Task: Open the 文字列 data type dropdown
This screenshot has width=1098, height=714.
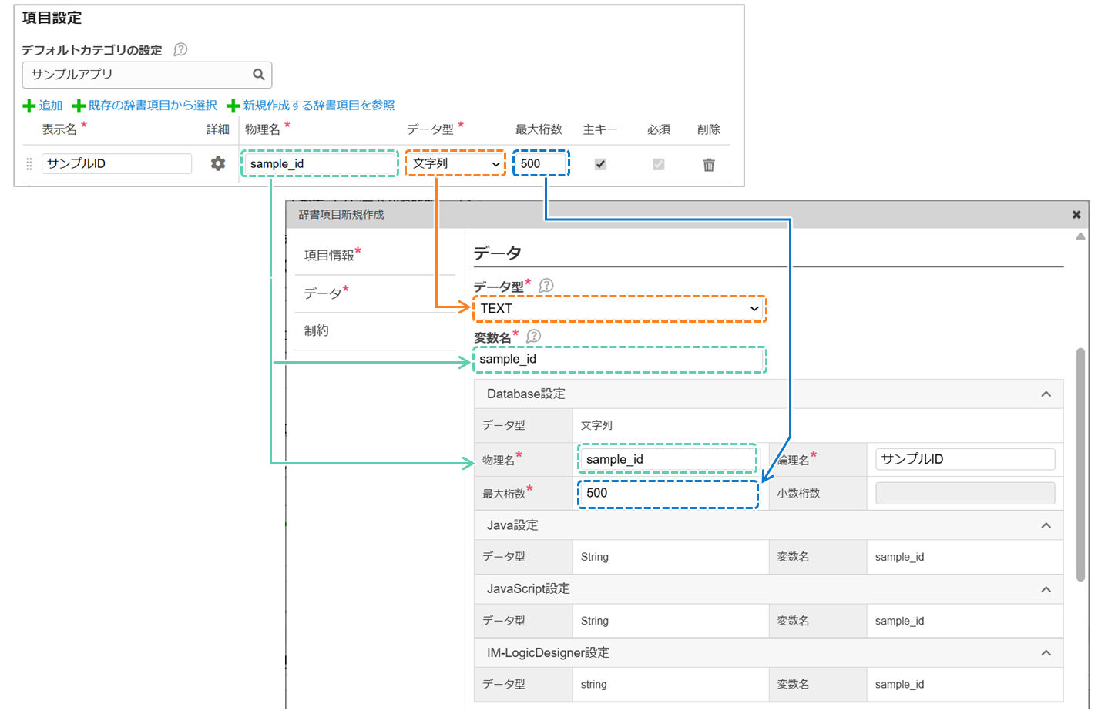Action: 455,163
